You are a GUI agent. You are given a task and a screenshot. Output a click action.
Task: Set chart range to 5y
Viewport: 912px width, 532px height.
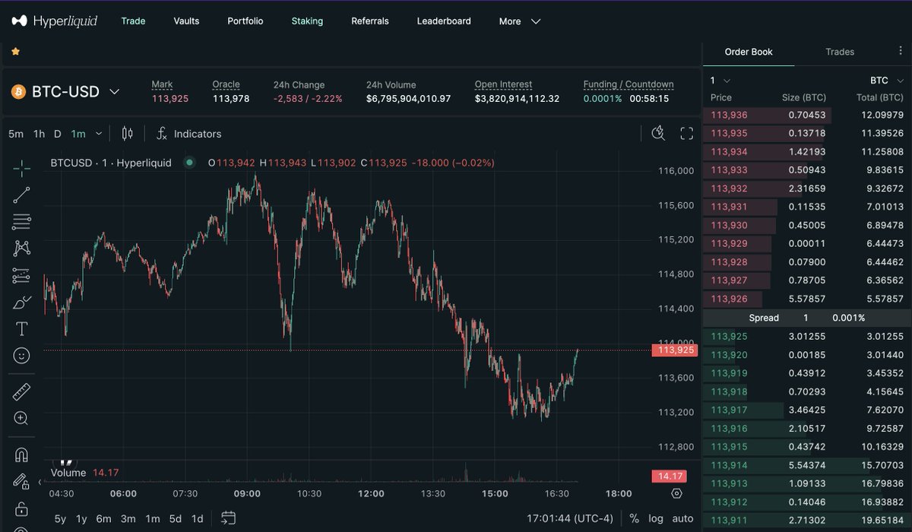coord(60,518)
